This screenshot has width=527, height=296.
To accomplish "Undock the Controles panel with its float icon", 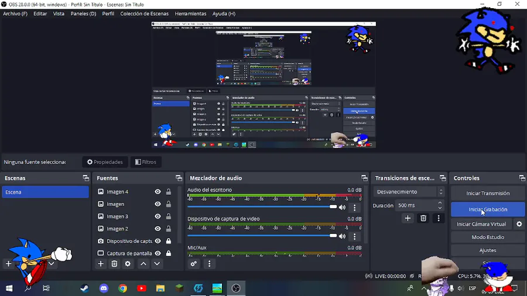I will tap(522, 178).
